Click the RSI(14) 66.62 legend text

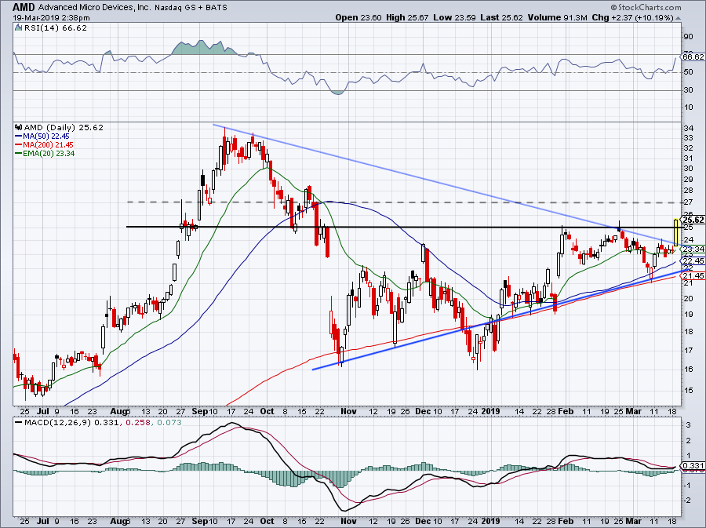[55, 28]
